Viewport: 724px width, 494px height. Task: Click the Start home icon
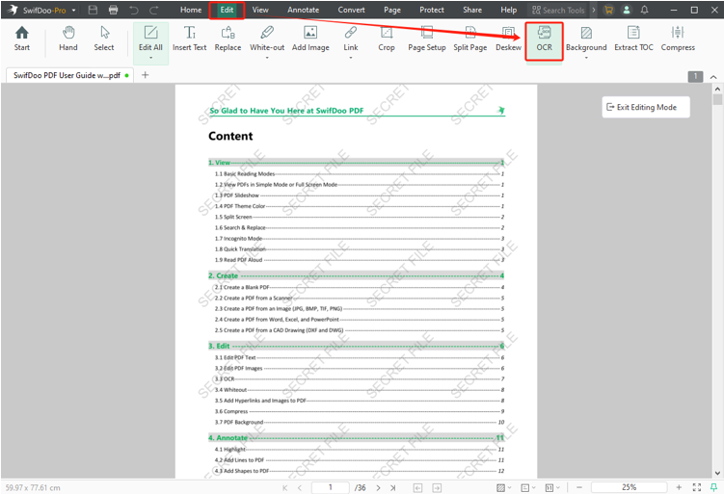[22, 39]
